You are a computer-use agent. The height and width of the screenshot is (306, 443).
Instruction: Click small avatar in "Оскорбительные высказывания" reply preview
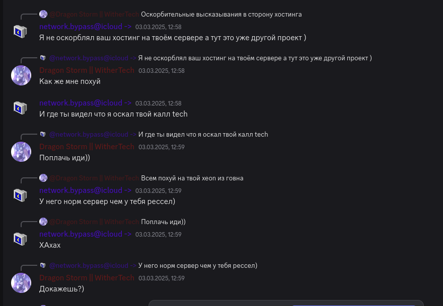pos(43,14)
